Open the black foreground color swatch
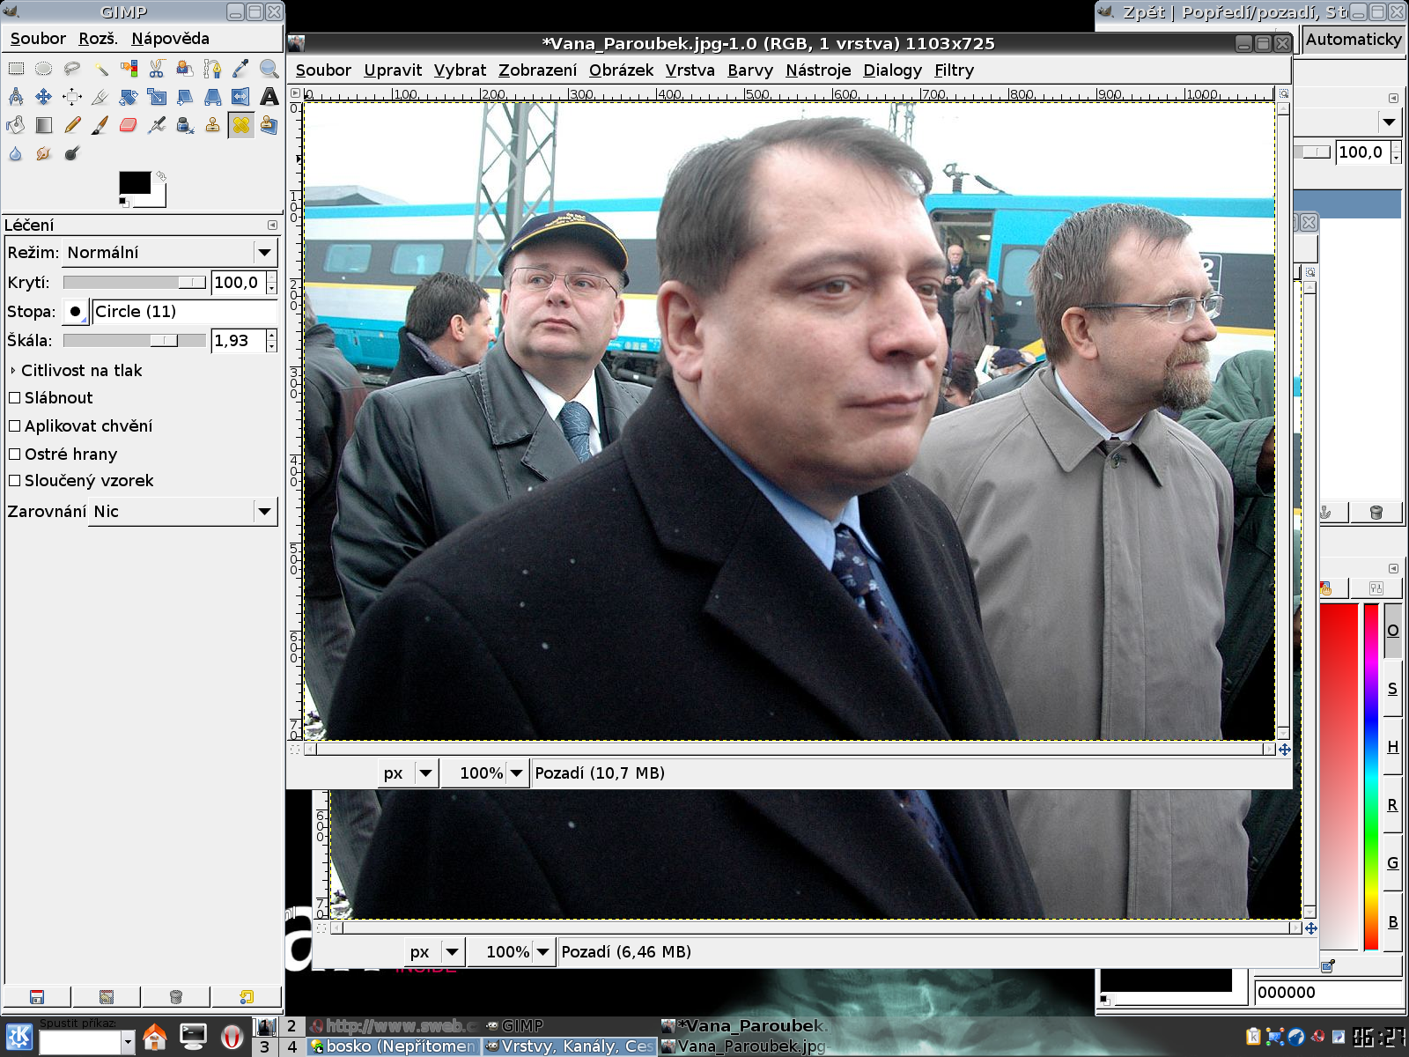The image size is (1409, 1057). point(135,182)
